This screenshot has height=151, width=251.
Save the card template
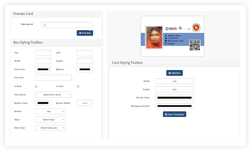175,114
